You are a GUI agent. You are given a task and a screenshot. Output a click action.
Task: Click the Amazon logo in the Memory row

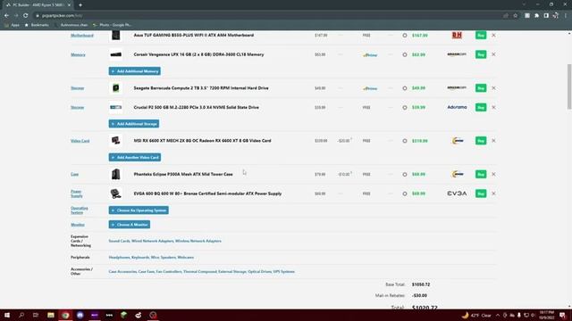[457, 54]
